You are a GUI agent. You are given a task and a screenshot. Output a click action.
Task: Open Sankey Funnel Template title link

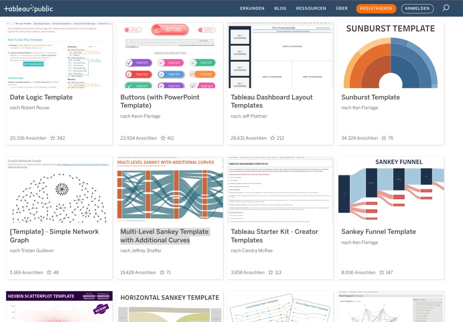point(378,232)
